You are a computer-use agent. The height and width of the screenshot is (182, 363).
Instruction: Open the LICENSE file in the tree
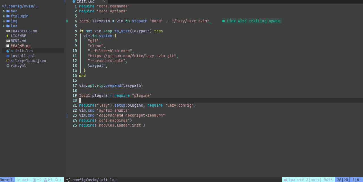pos(18,36)
